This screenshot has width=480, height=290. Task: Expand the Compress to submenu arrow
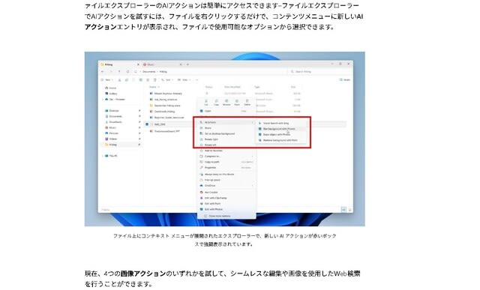253,157
